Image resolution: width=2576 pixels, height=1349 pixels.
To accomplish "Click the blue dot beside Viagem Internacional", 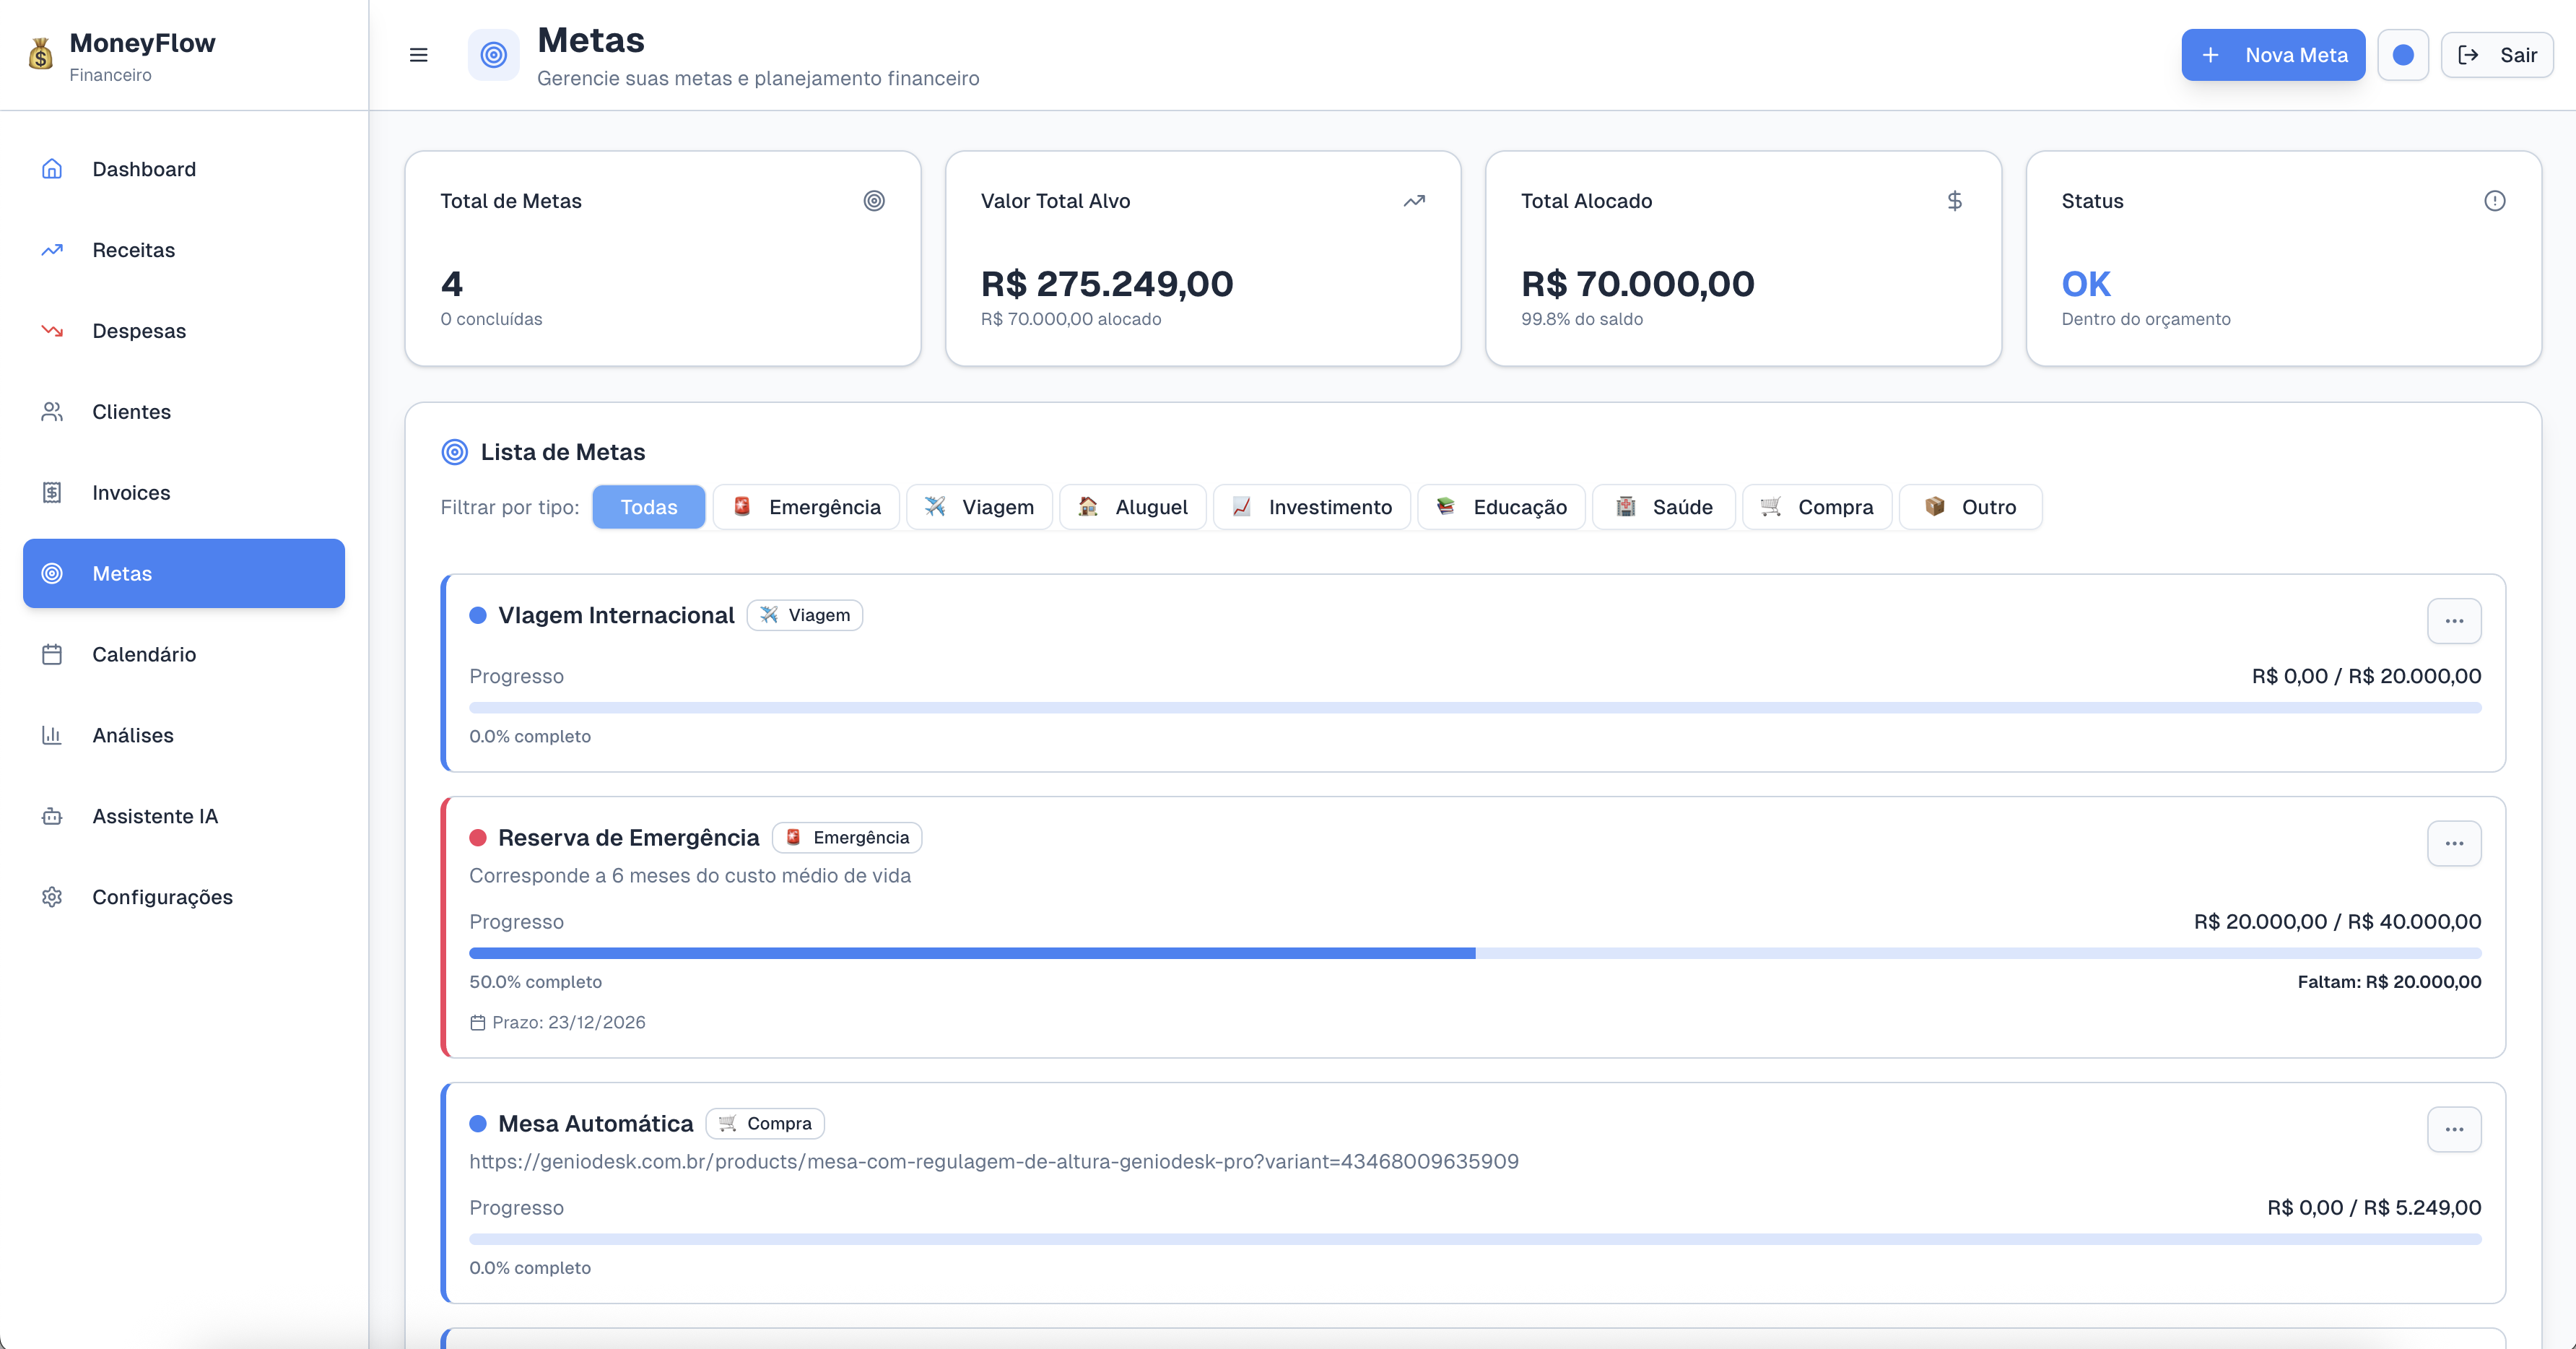I will pyautogui.click(x=478, y=615).
